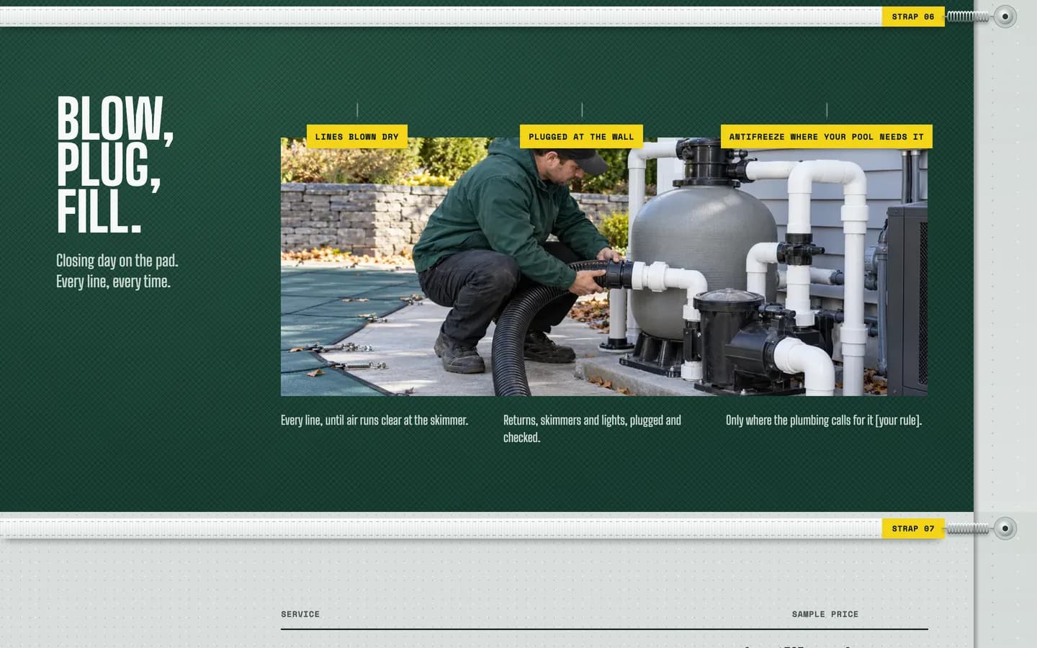Click the SERVICE column header

pos(300,614)
